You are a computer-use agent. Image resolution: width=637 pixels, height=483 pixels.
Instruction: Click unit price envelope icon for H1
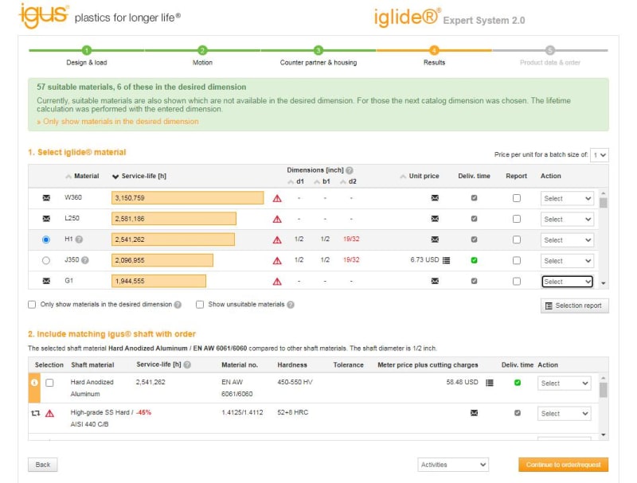[x=435, y=240]
